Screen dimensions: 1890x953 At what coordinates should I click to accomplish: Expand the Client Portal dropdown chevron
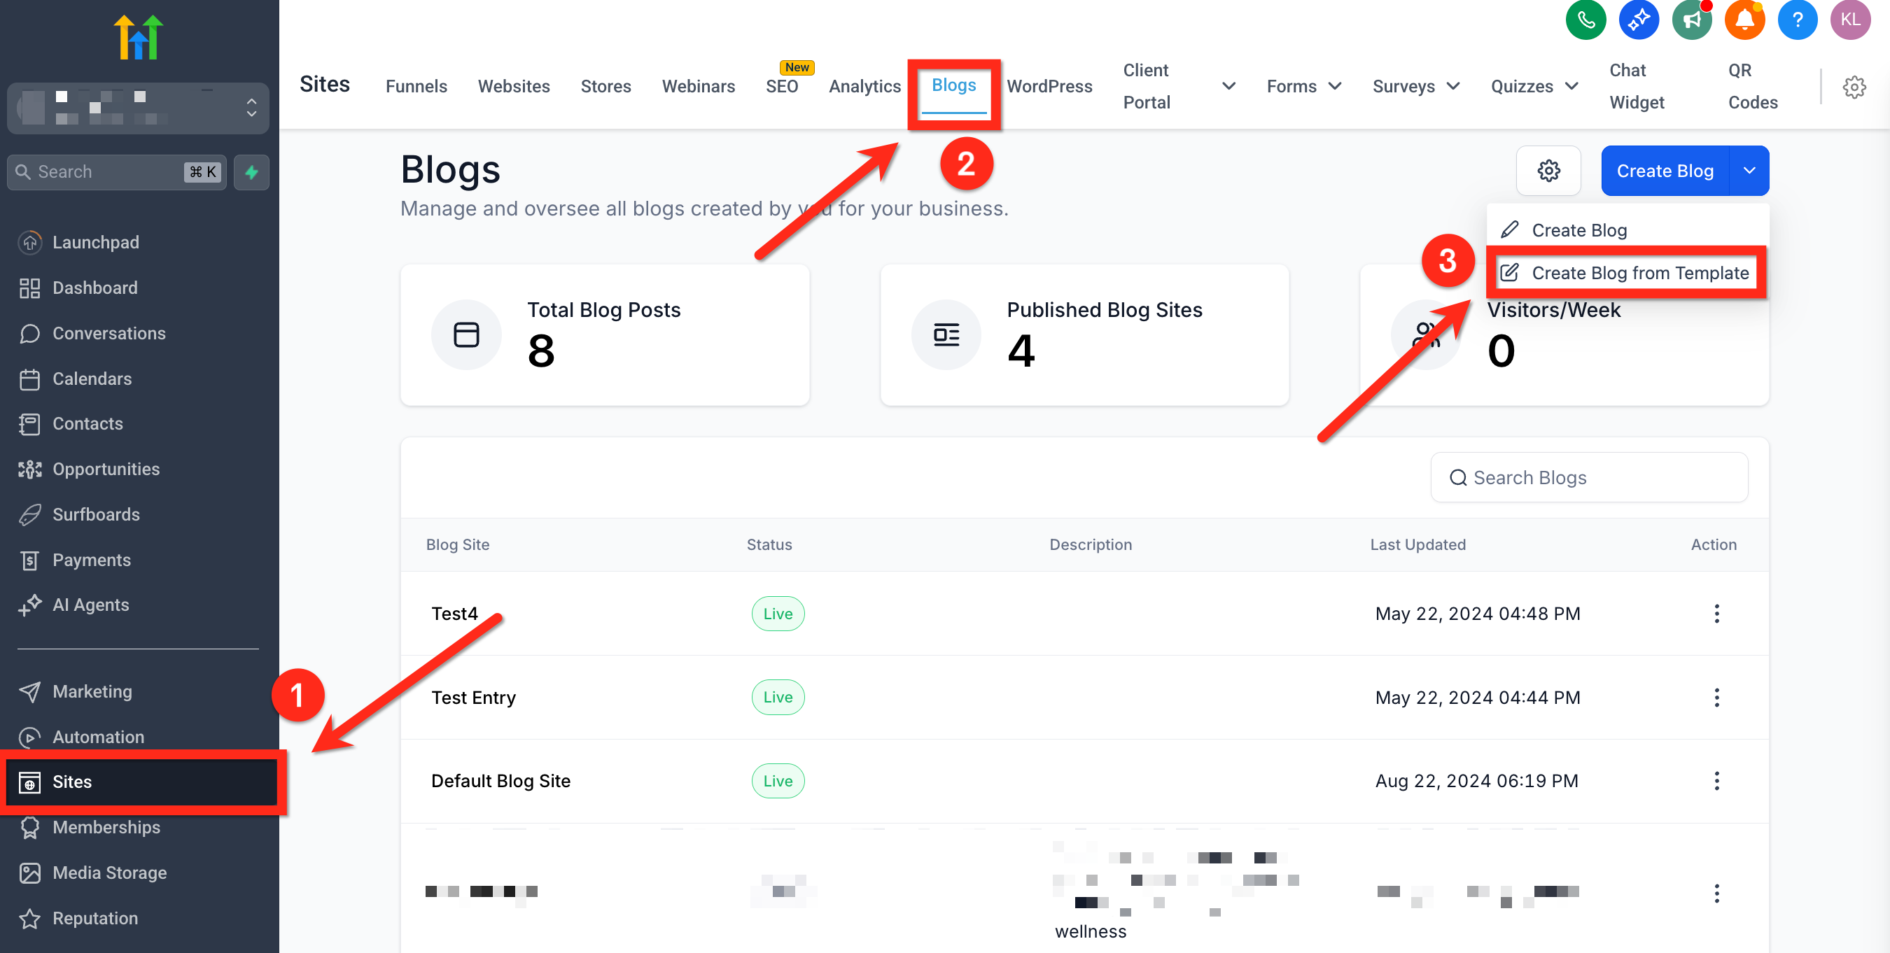tap(1228, 87)
